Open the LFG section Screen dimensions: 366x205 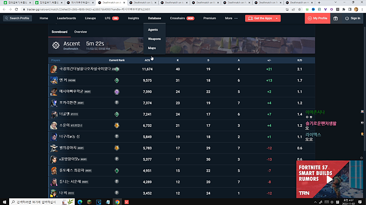[112, 18]
